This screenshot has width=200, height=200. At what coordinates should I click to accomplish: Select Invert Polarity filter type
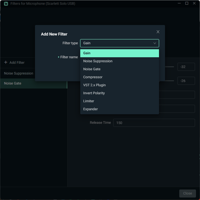[119, 93]
